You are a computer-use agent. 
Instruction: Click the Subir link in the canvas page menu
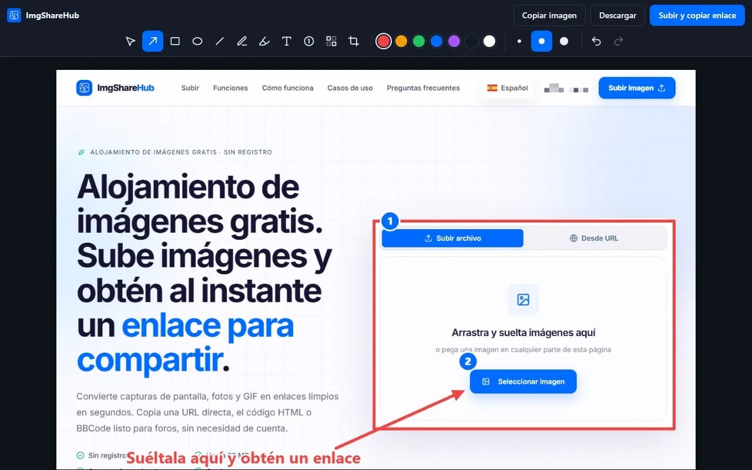click(x=190, y=88)
